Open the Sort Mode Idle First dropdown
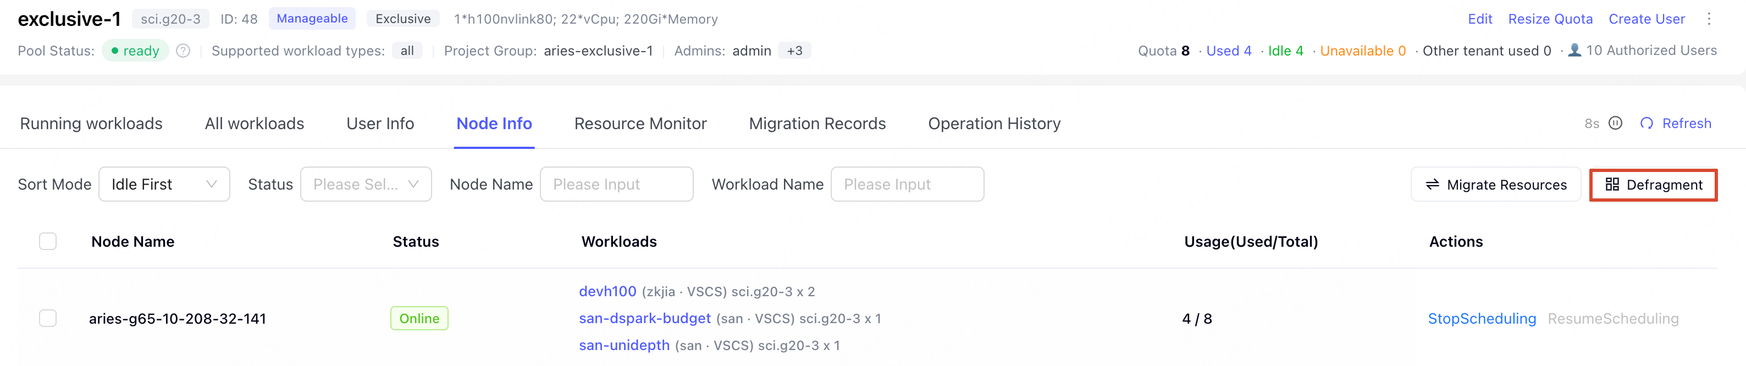Image resolution: width=1746 pixels, height=366 pixels. [164, 184]
